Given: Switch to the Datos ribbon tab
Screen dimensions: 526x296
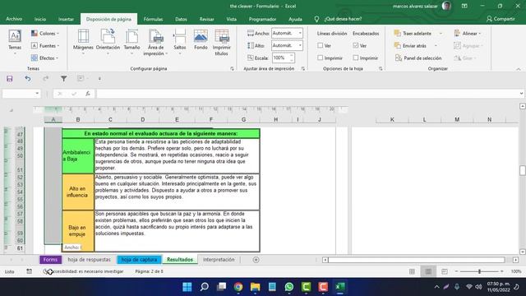Looking at the screenshot, I should click(181, 19).
